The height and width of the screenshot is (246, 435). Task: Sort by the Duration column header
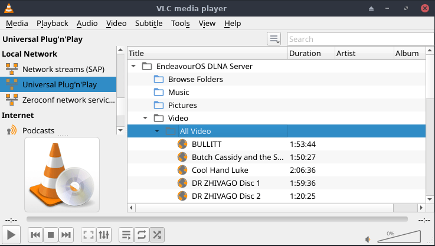(311, 53)
